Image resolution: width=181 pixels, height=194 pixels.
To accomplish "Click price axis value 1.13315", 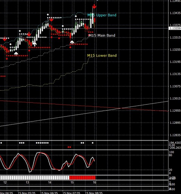I will tap(175, 37).
